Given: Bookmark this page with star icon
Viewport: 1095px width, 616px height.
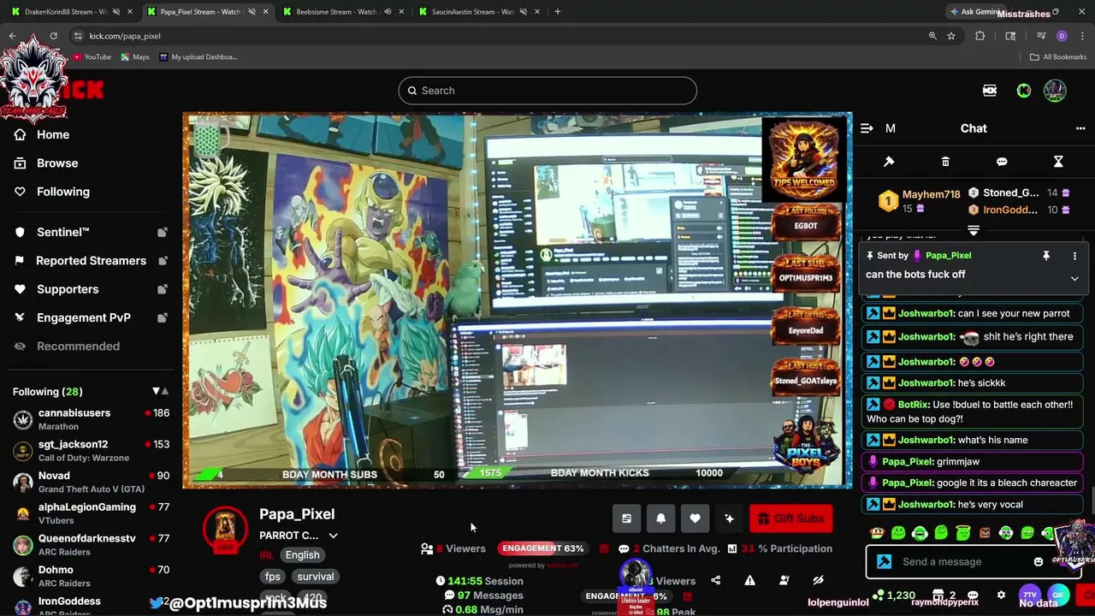Looking at the screenshot, I should click(951, 36).
